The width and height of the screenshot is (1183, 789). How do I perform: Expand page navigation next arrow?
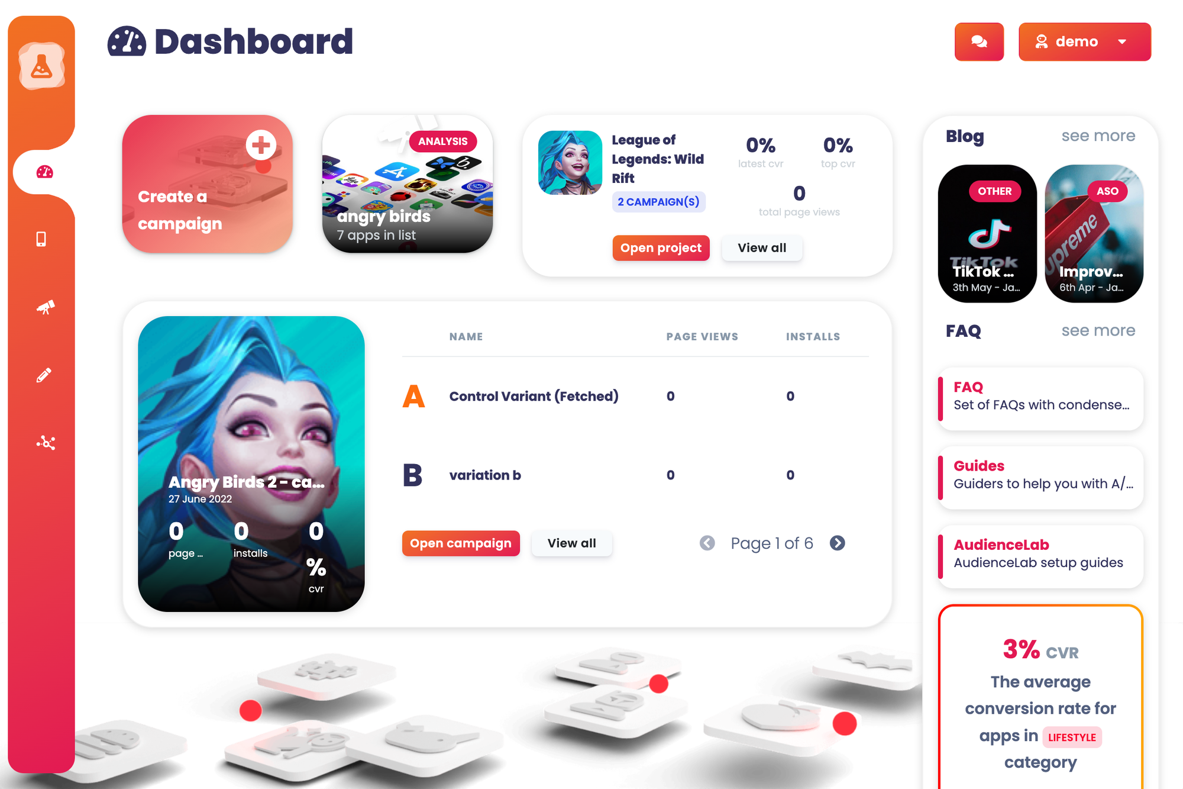pos(838,543)
